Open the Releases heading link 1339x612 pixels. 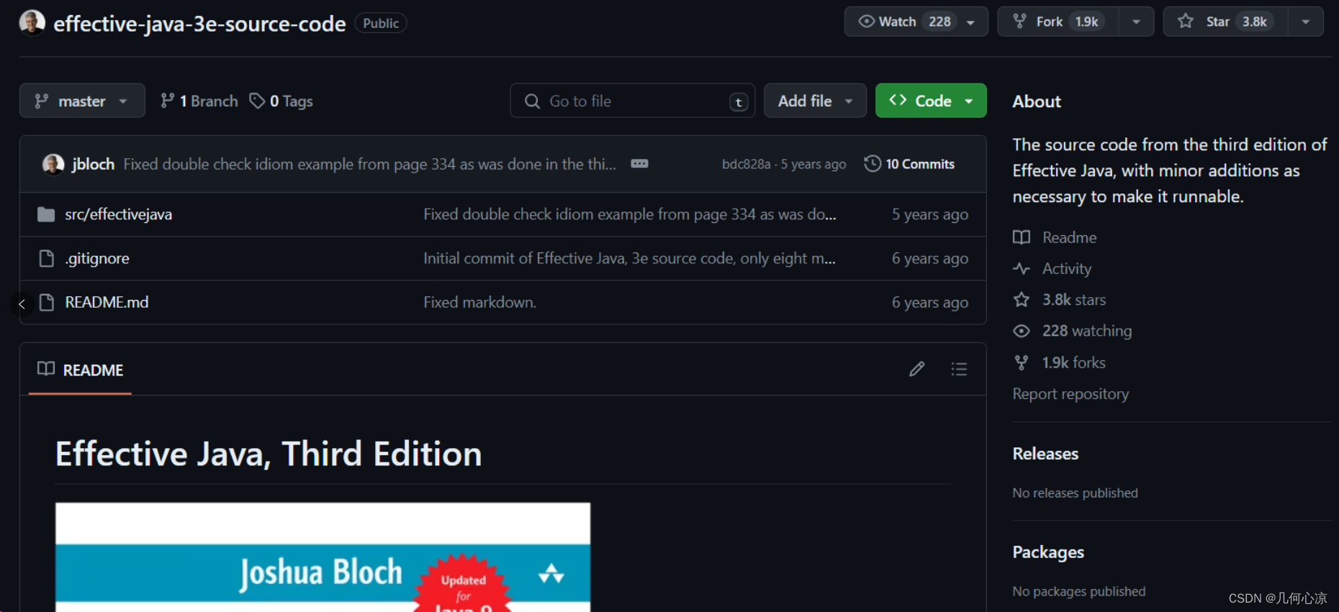[1045, 454]
